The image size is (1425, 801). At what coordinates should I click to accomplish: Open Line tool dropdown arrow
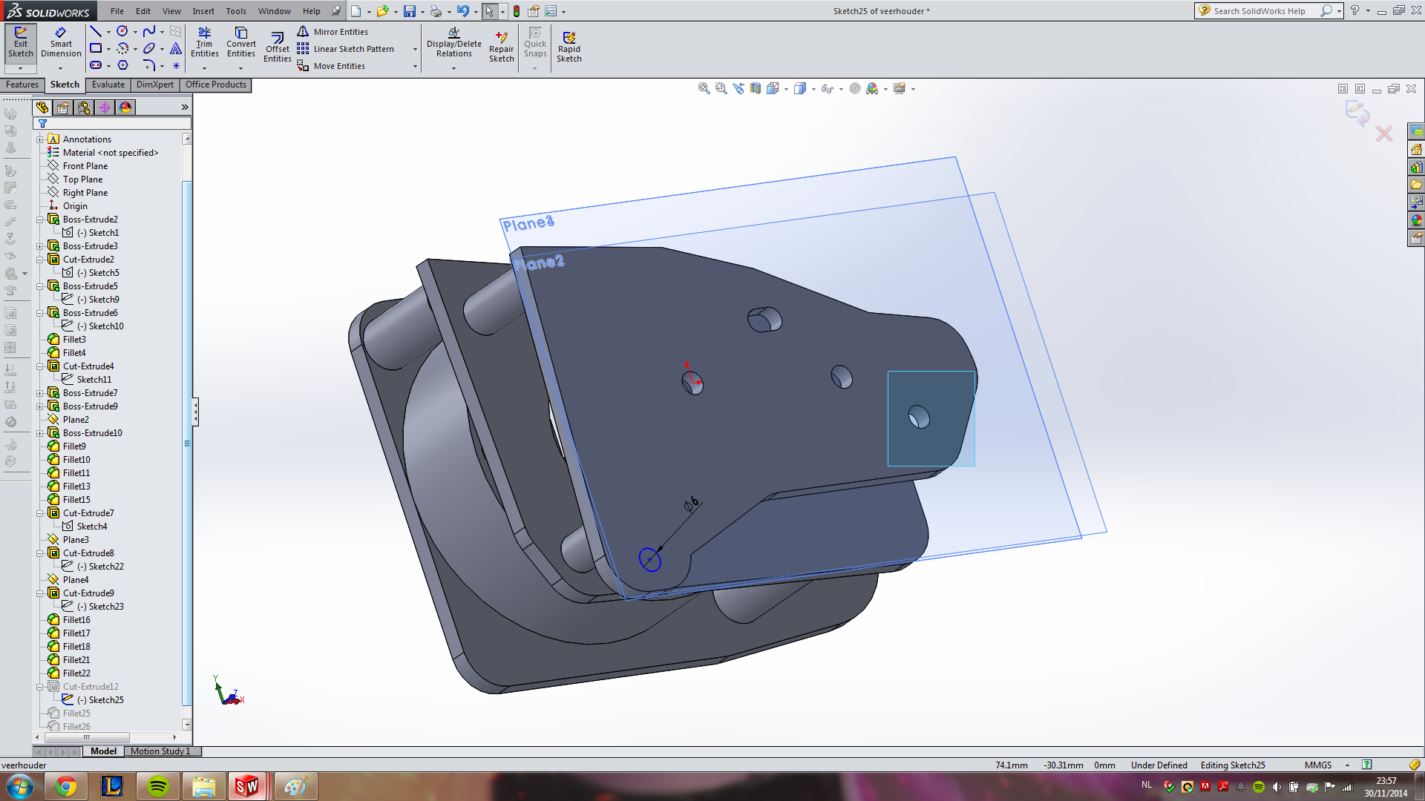pyautogui.click(x=108, y=32)
